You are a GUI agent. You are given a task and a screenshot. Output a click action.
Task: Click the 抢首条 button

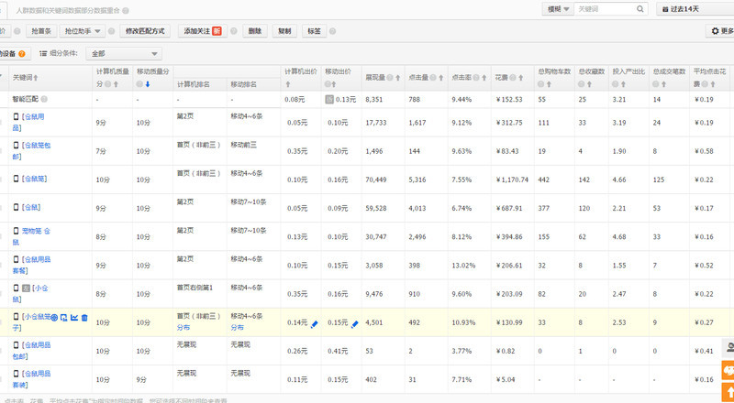(41, 31)
